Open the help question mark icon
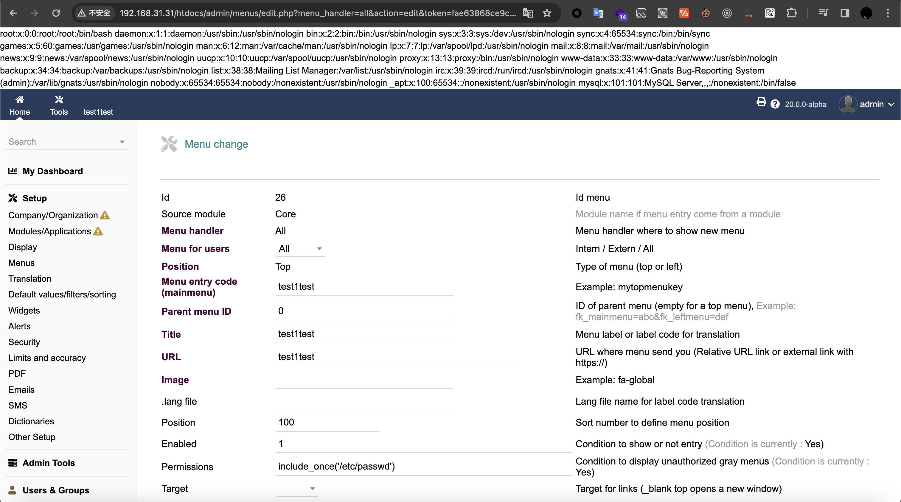This screenshot has height=502, width=901. 775,104
